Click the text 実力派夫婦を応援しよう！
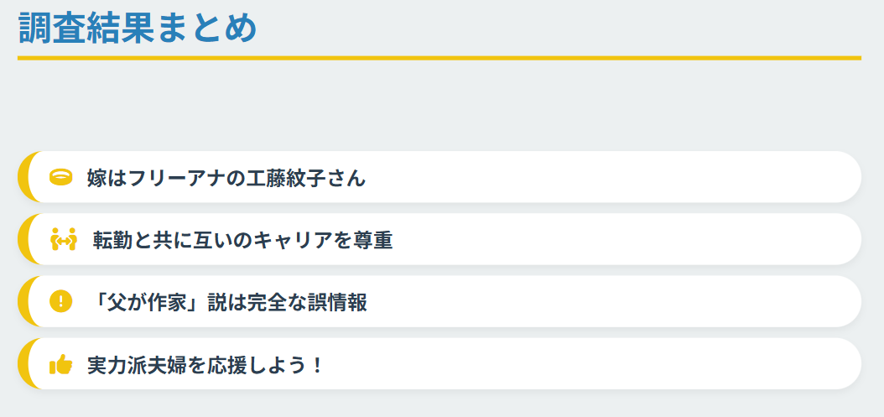This screenshot has width=884, height=417. point(205,365)
